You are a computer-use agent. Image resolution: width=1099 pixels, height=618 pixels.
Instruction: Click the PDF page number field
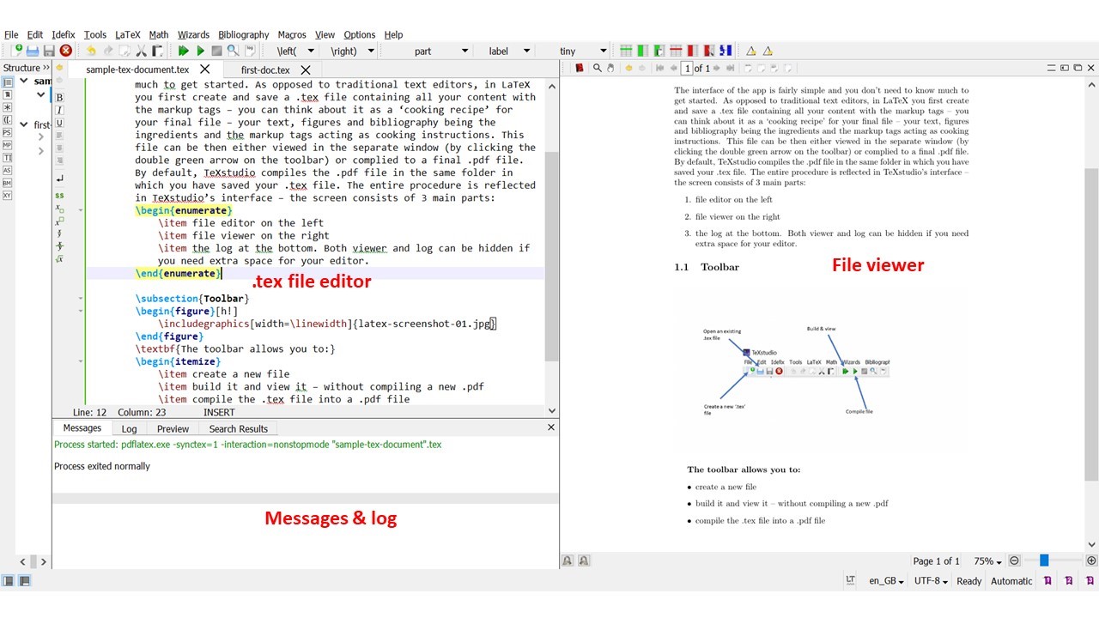tap(688, 68)
